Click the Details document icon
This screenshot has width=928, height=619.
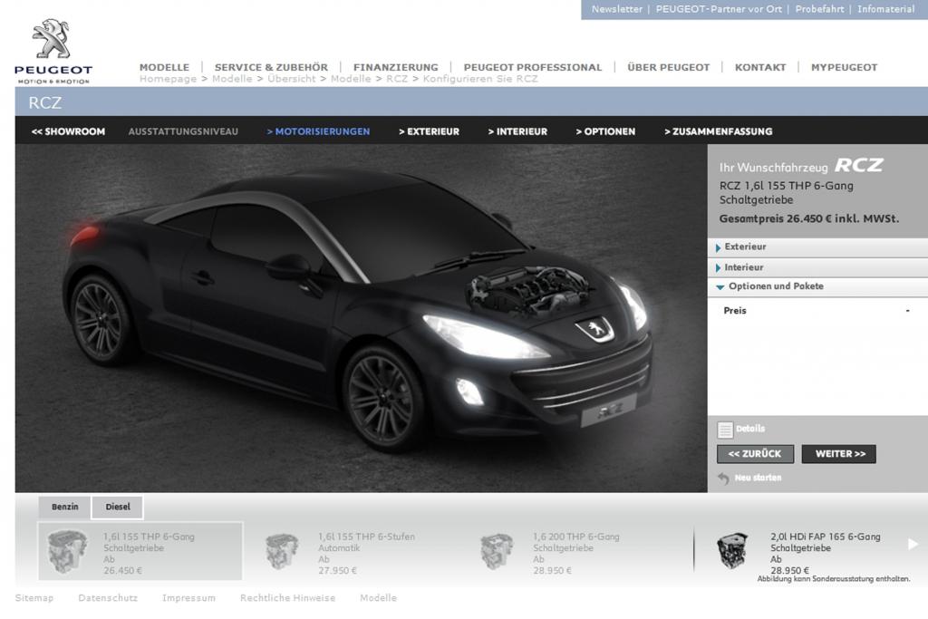coord(724,430)
